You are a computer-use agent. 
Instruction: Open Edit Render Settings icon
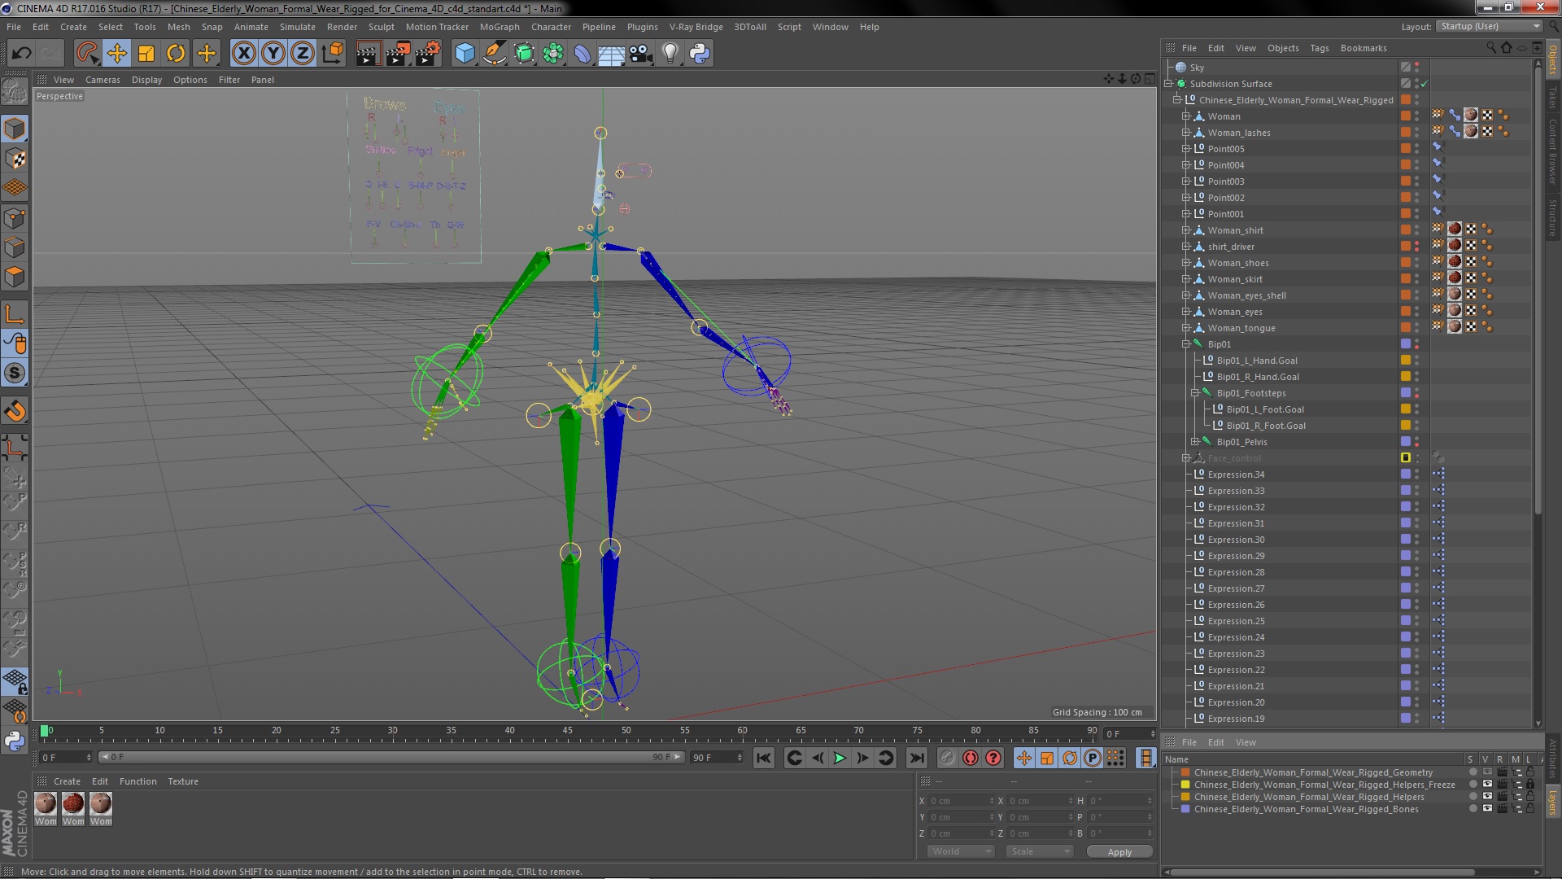click(427, 54)
